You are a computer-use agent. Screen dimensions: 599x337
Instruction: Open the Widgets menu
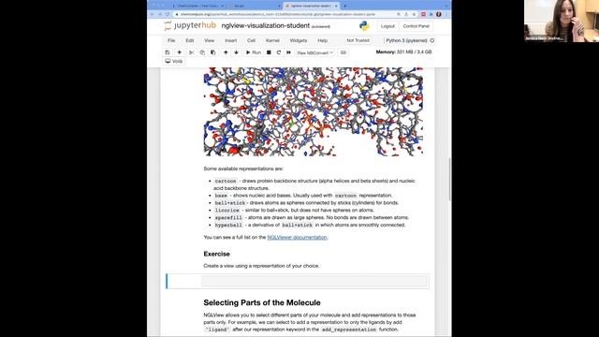click(299, 40)
